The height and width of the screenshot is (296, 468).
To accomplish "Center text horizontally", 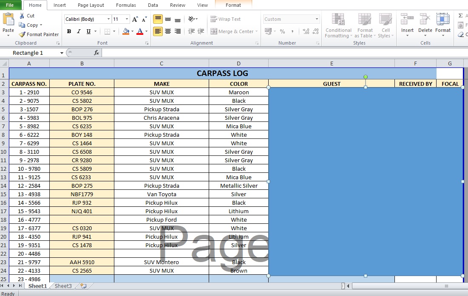I will [168, 31].
